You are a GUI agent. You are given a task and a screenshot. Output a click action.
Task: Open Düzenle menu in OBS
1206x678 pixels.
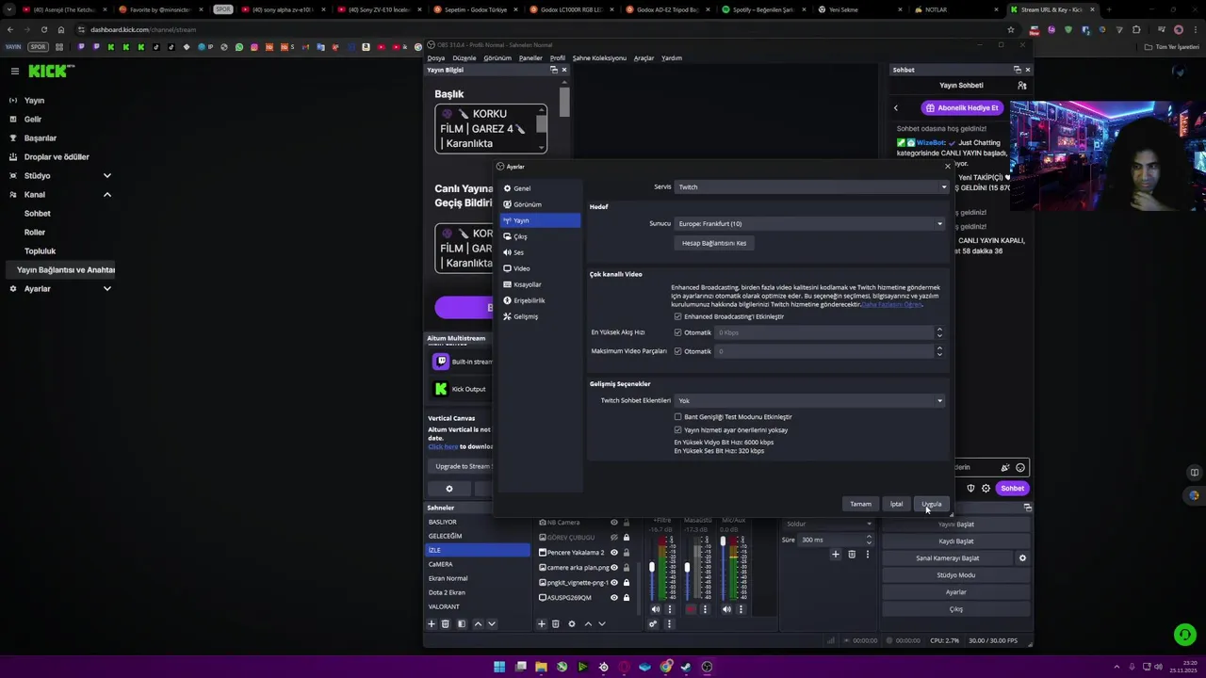coord(464,58)
